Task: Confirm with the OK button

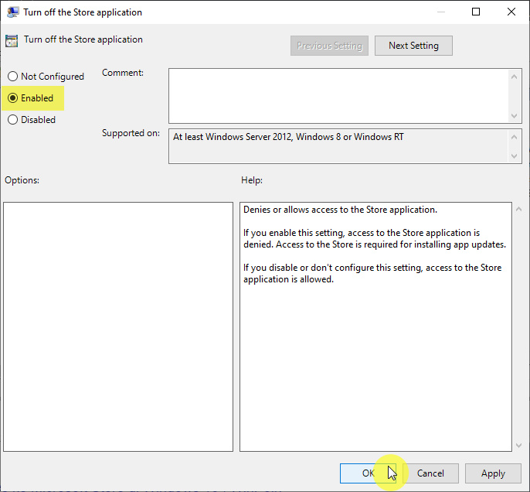Action: (368, 473)
